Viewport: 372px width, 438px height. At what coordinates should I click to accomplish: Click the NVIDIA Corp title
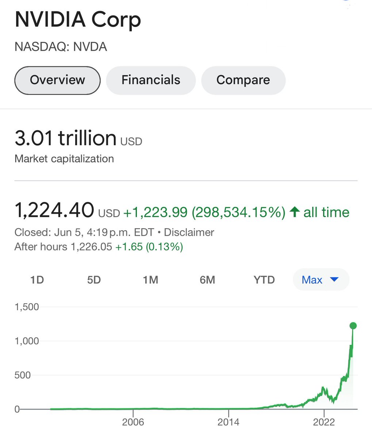pyautogui.click(x=78, y=20)
